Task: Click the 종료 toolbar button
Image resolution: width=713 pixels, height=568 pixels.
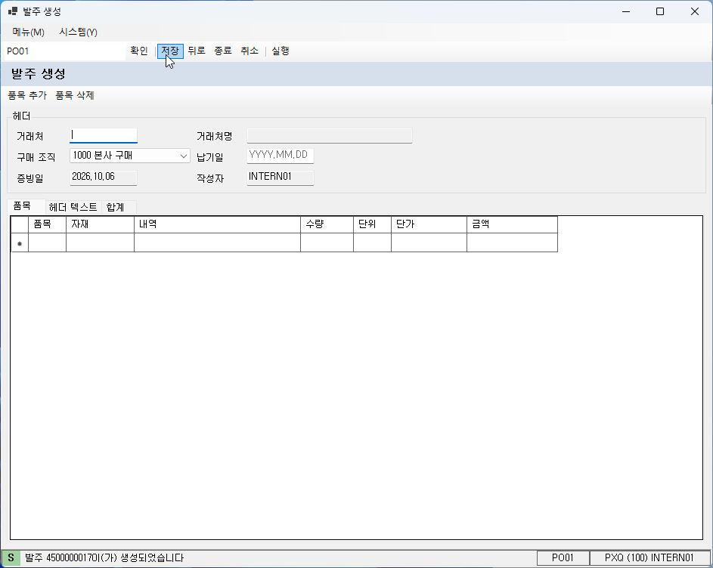Action: [x=223, y=51]
